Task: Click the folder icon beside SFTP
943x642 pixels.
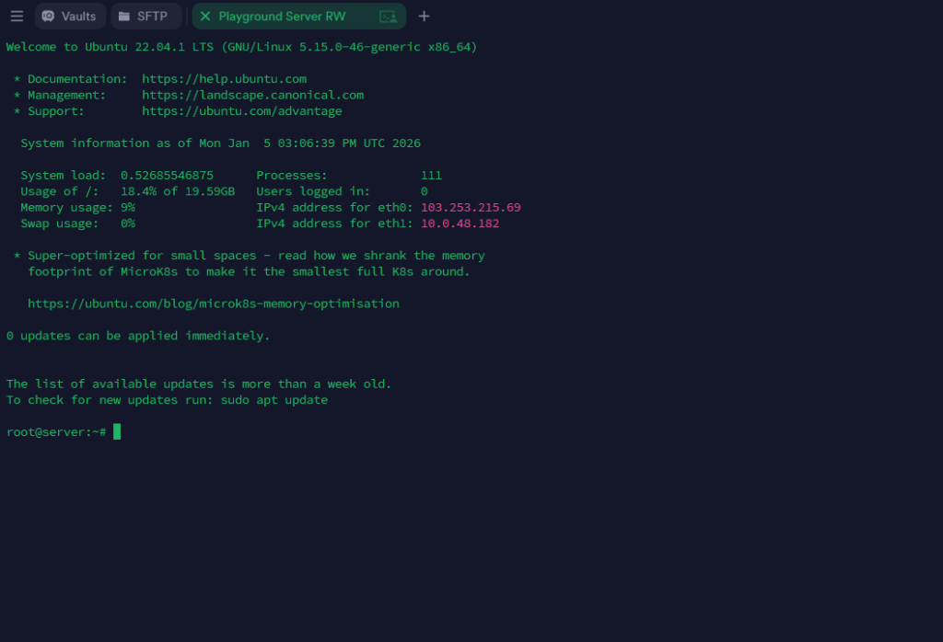Action: click(124, 16)
